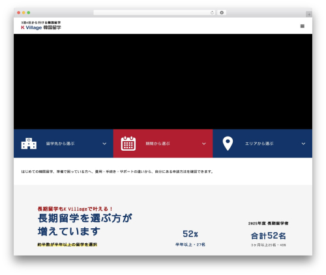Click the black hero video area

[x=163, y=82]
